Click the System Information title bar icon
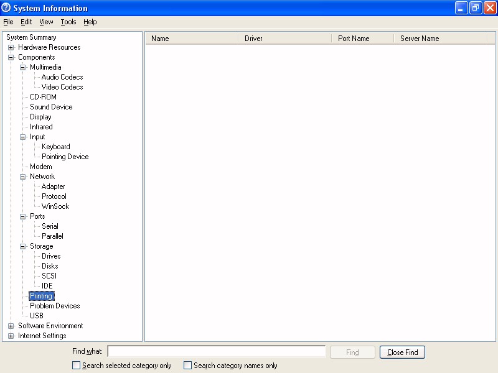 tap(6, 7)
